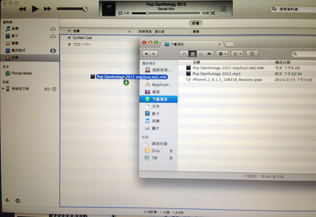Click the plus add-playlist button in iTunes
This screenshot has width=316, height=217.
8,200
